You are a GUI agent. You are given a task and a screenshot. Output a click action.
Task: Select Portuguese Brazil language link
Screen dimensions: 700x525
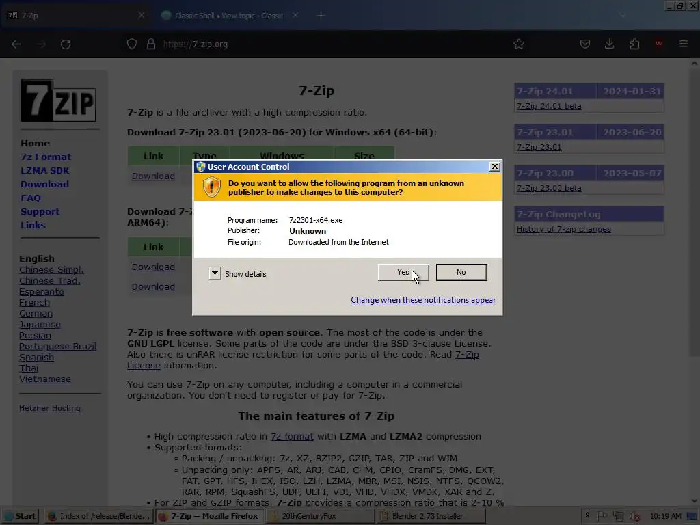[x=57, y=347]
